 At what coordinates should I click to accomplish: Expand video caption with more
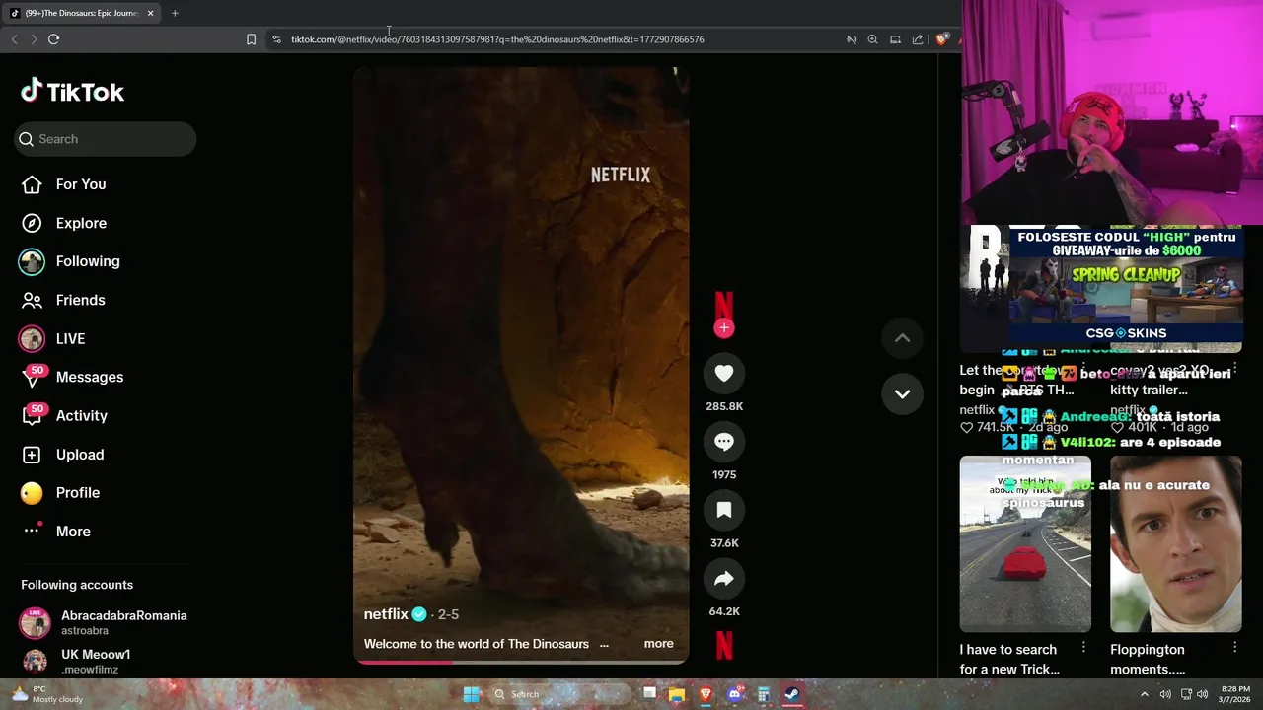pos(658,644)
